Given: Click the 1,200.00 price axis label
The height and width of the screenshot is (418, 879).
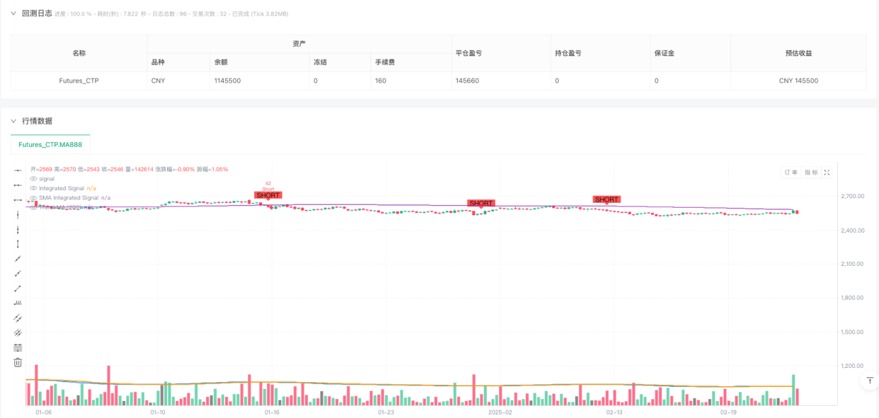Looking at the screenshot, I should point(853,366).
